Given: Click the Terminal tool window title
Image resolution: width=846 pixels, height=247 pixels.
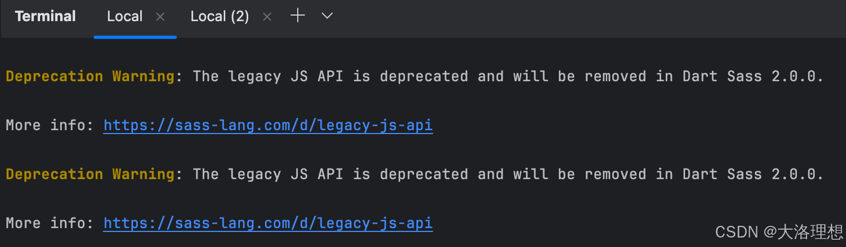Looking at the screenshot, I should (46, 17).
